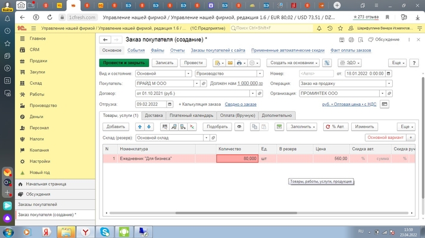
Task: Click the eye icon in table toolbar
Action: pos(239,126)
